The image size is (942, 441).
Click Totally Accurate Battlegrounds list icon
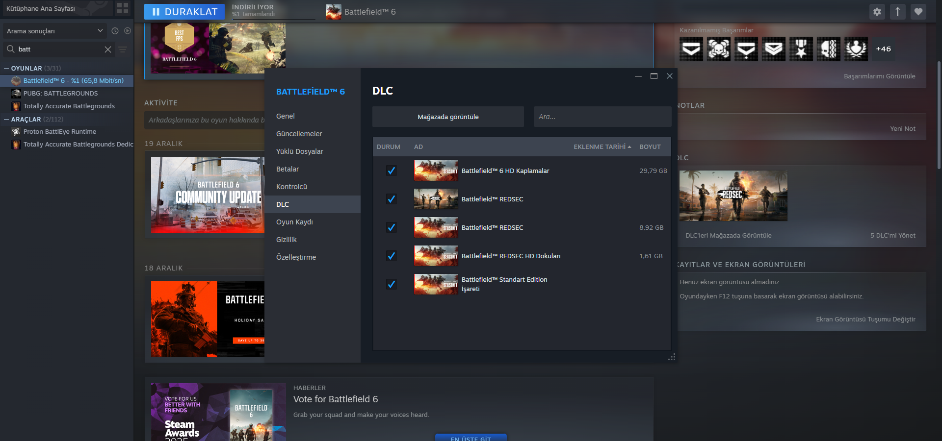[x=16, y=106]
